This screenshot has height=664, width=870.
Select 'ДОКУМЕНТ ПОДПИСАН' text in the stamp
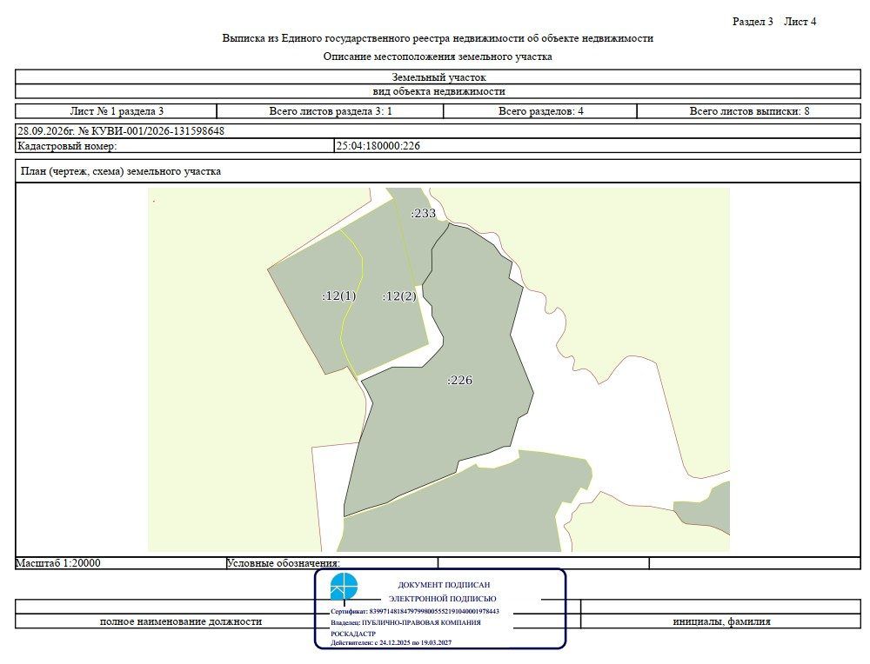coord(444,585)
